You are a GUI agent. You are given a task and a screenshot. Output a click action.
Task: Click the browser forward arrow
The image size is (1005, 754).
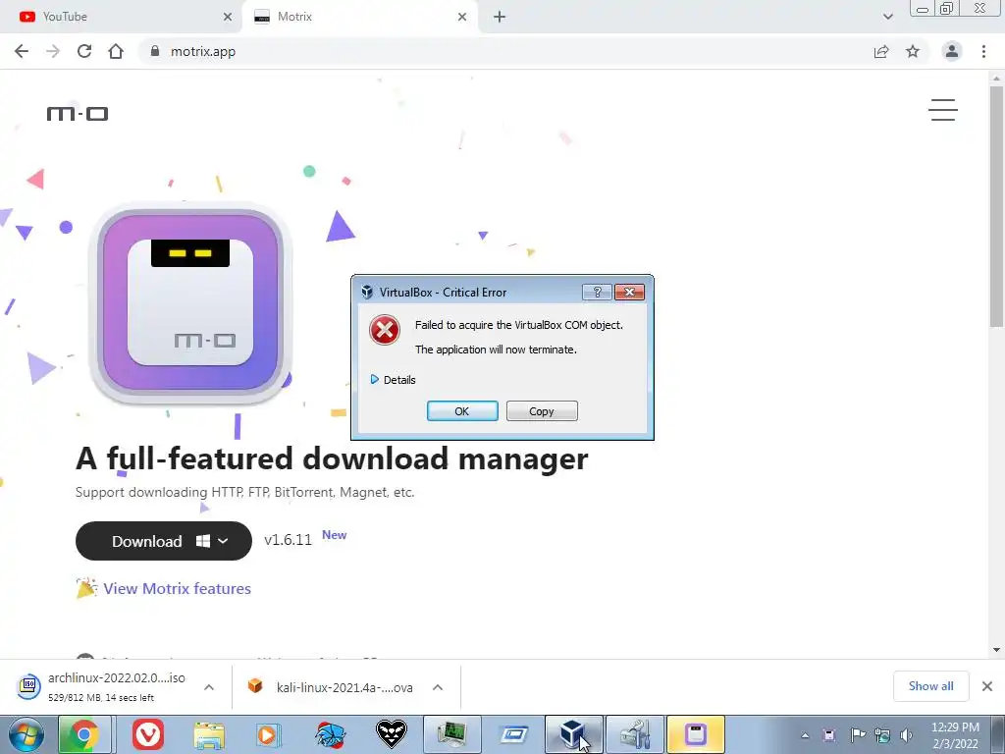[53, 51]
